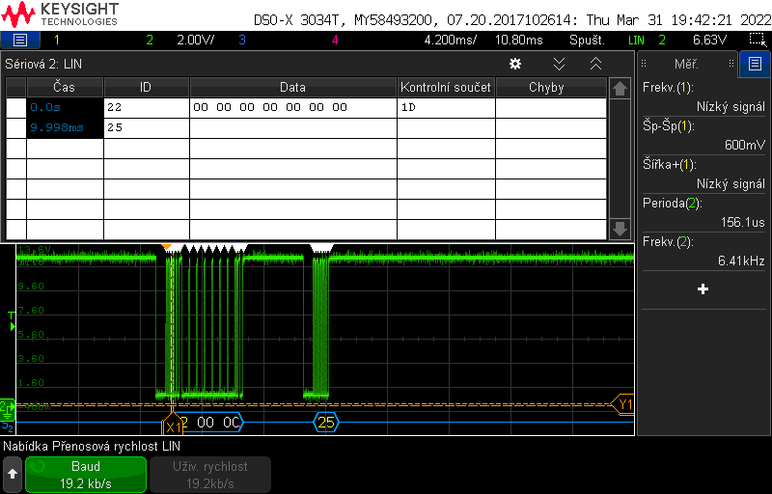Click the LIN trigger type label
This screenshot has height=494, width=772.
(636, 40)
